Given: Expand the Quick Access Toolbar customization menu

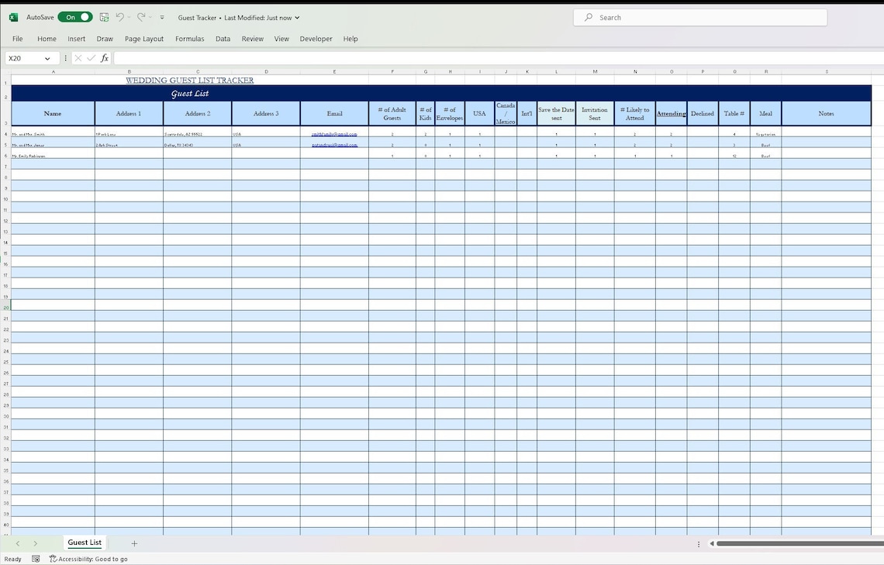Looking at the screenshot, I should pos(161,16).
